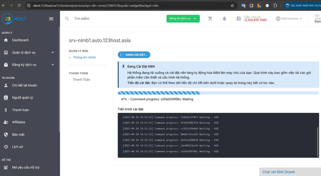Open the shopping cart

tap(210, 18)
